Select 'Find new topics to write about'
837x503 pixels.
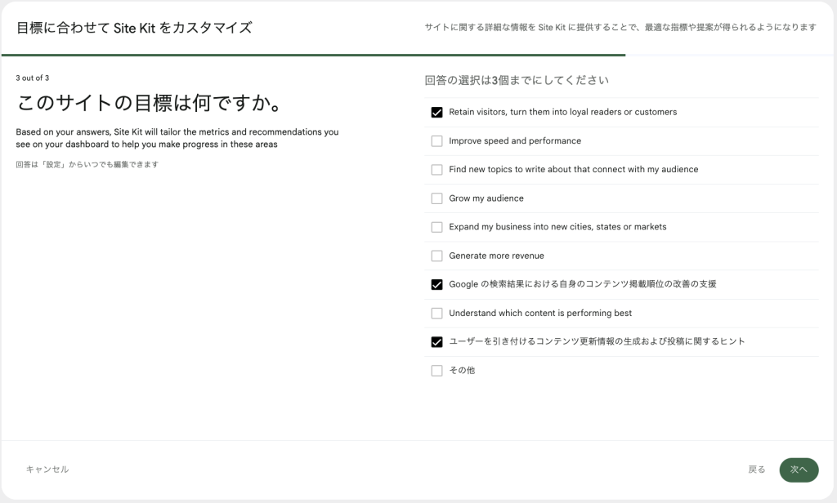(436, 169)
